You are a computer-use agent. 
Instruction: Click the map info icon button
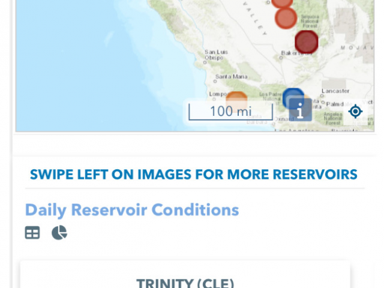300,110
